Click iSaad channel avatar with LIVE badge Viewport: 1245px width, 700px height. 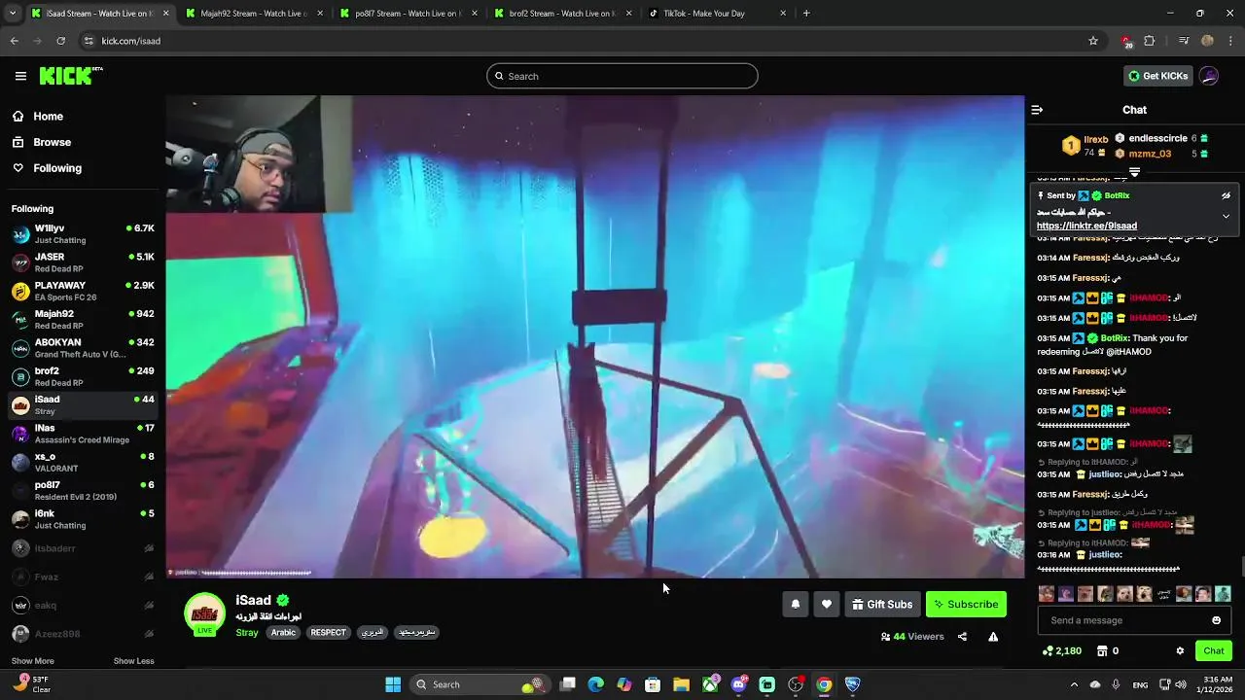tap(204, 614)
